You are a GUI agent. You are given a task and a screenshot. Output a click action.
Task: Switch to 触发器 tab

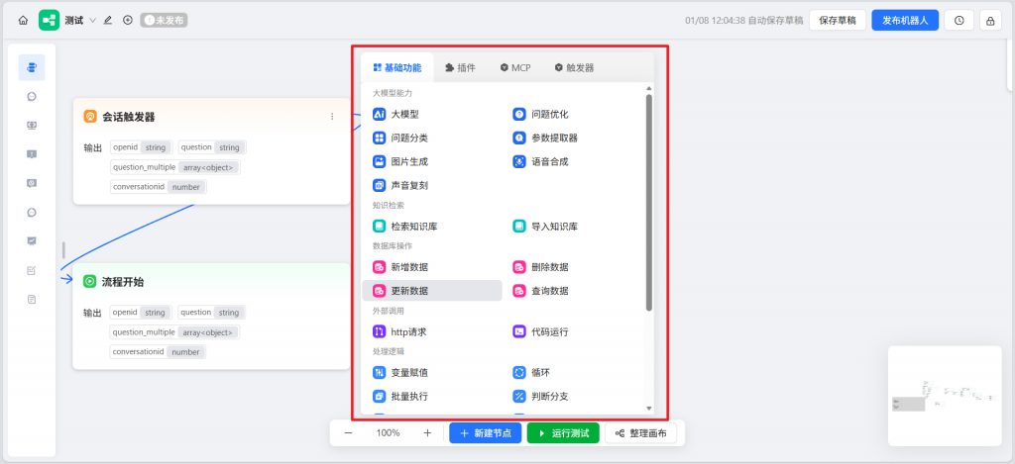(x=574, y=67)
